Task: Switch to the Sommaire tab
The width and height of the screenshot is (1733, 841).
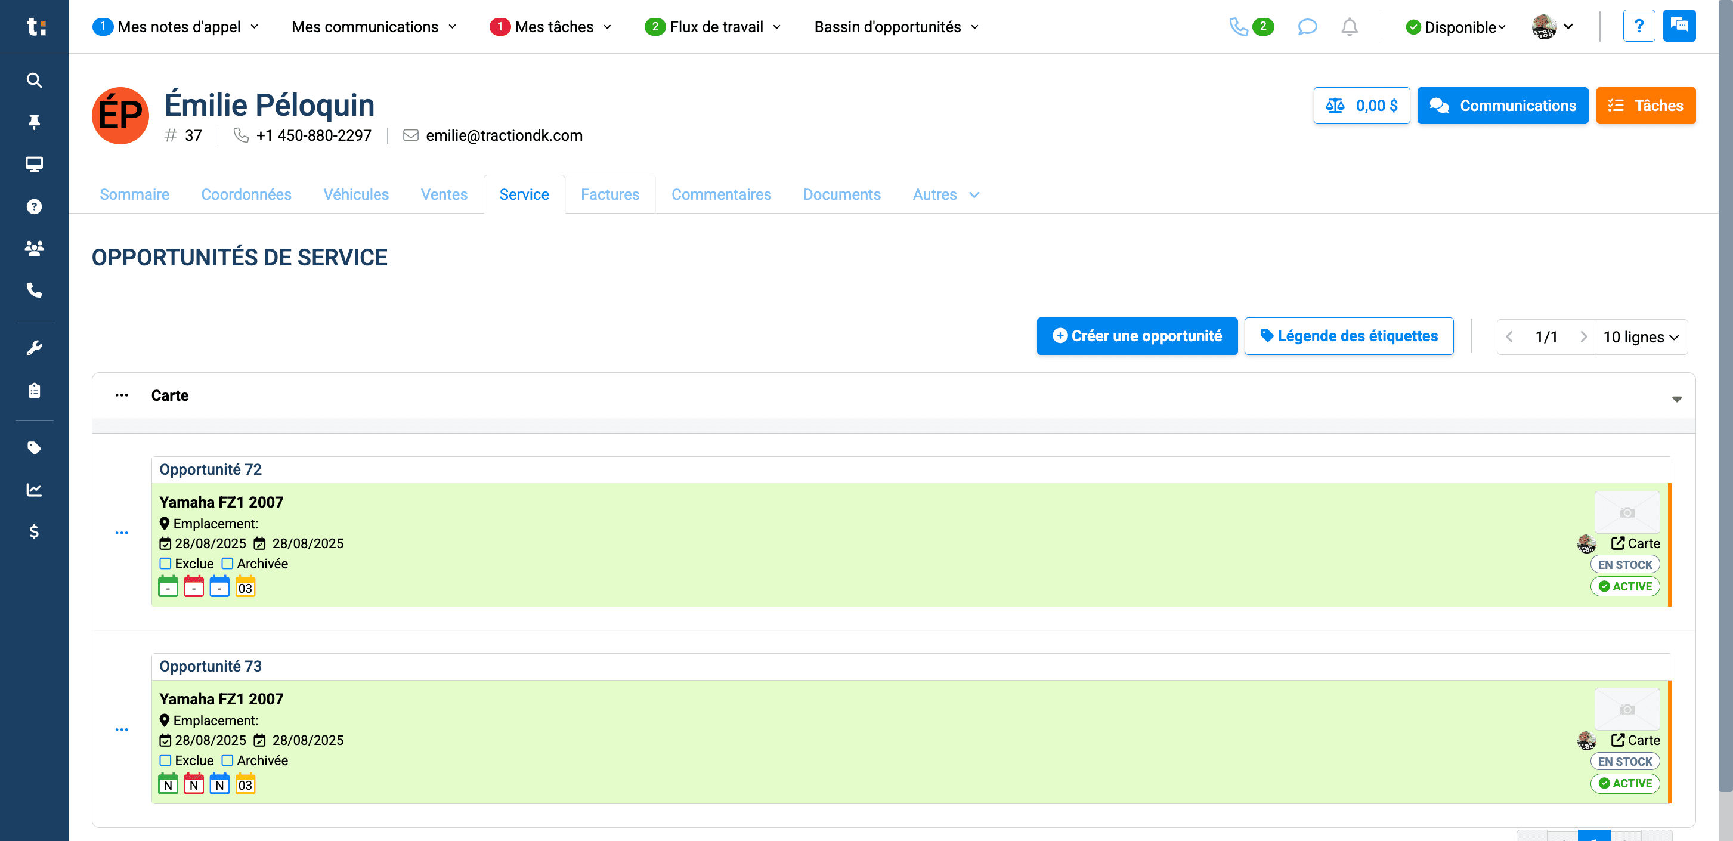Action: click(x=135, y=194)
